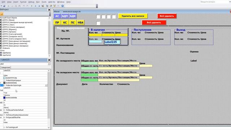Click the Run Sub play icon
Image resolution: width=231 pixels, height=130 pixels.
32,6
